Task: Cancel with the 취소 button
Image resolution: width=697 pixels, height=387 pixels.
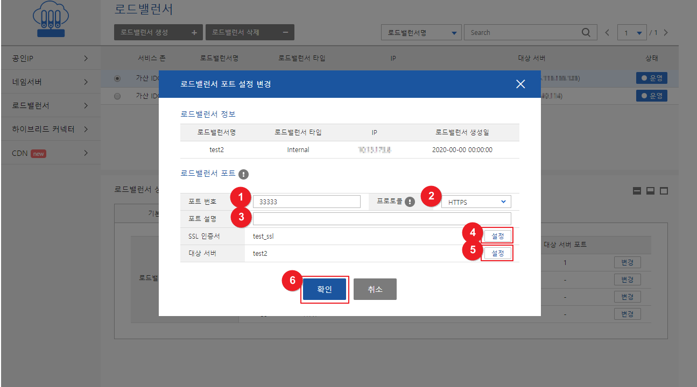Action: (x=375, y=289)
